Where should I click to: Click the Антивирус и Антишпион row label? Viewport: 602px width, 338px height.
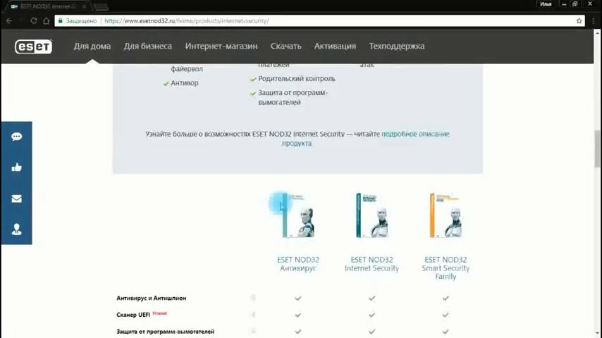pyautogui.click(x=152, y=298)
